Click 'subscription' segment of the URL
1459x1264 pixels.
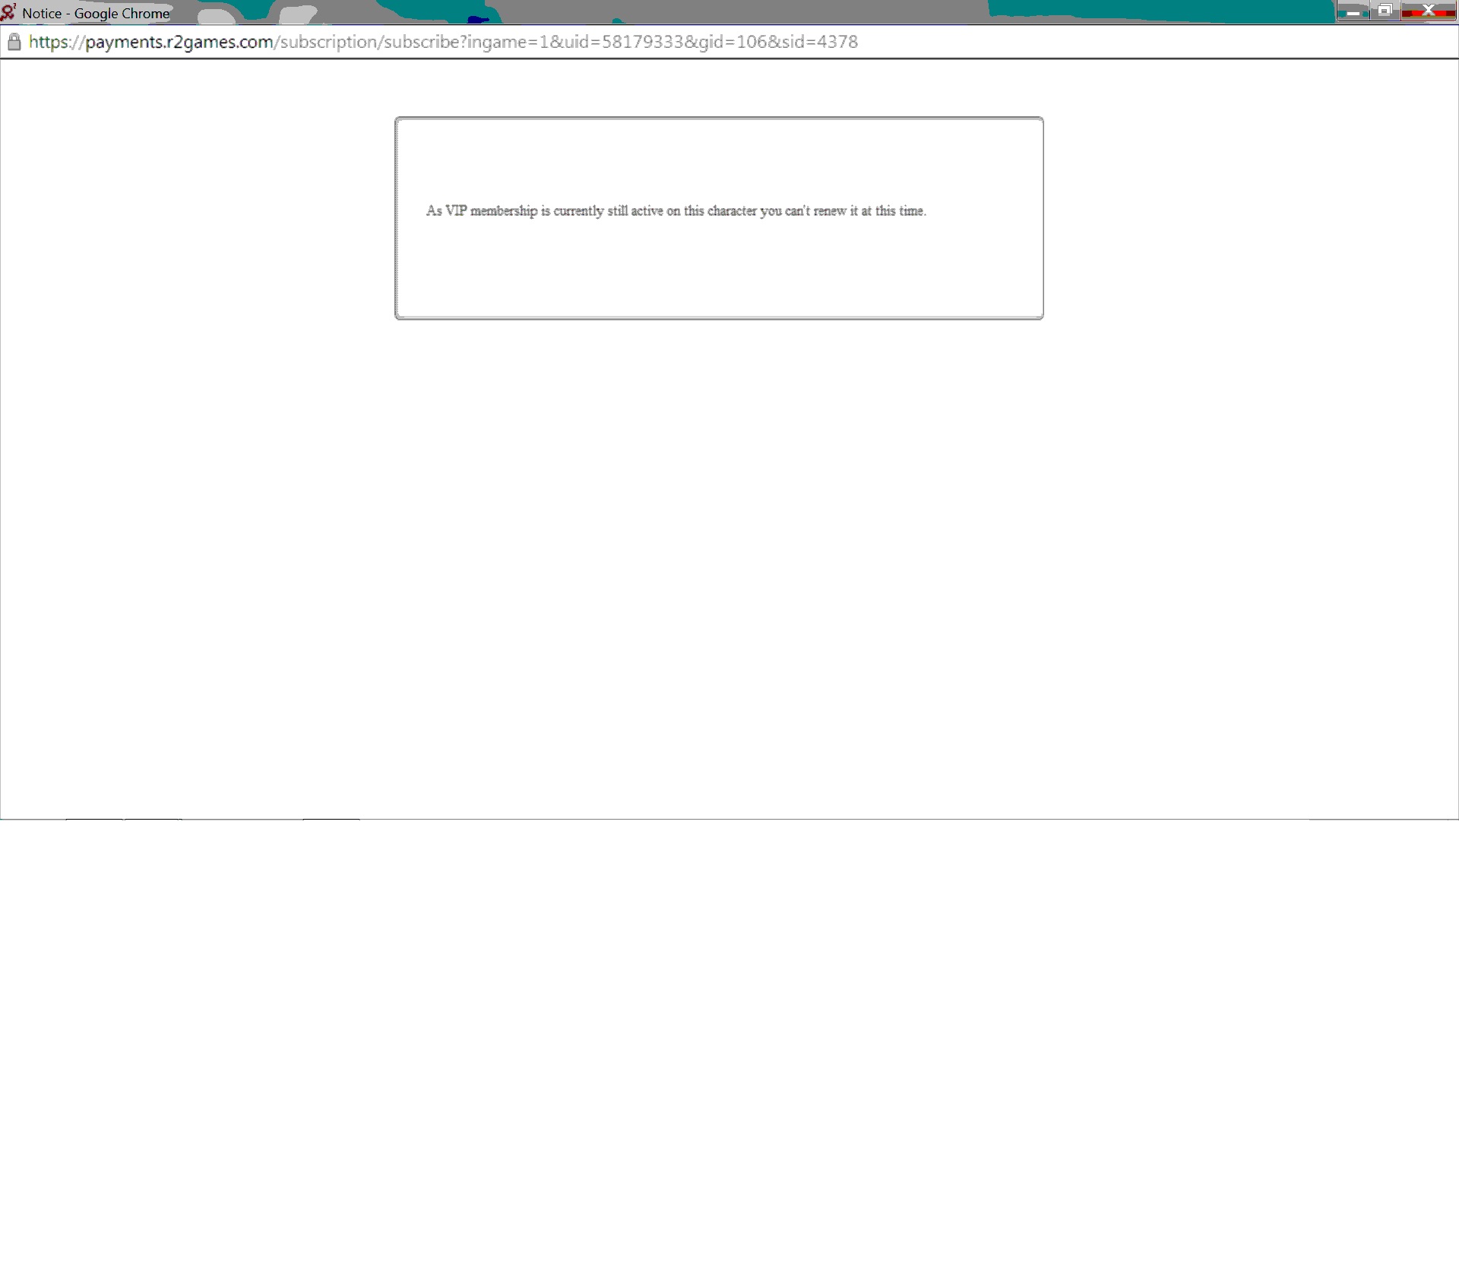click(328, 42)
